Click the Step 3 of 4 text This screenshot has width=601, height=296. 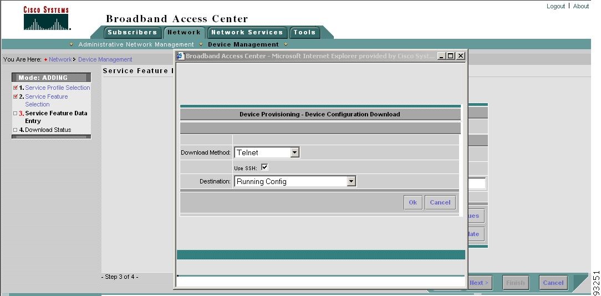[120, 277]
